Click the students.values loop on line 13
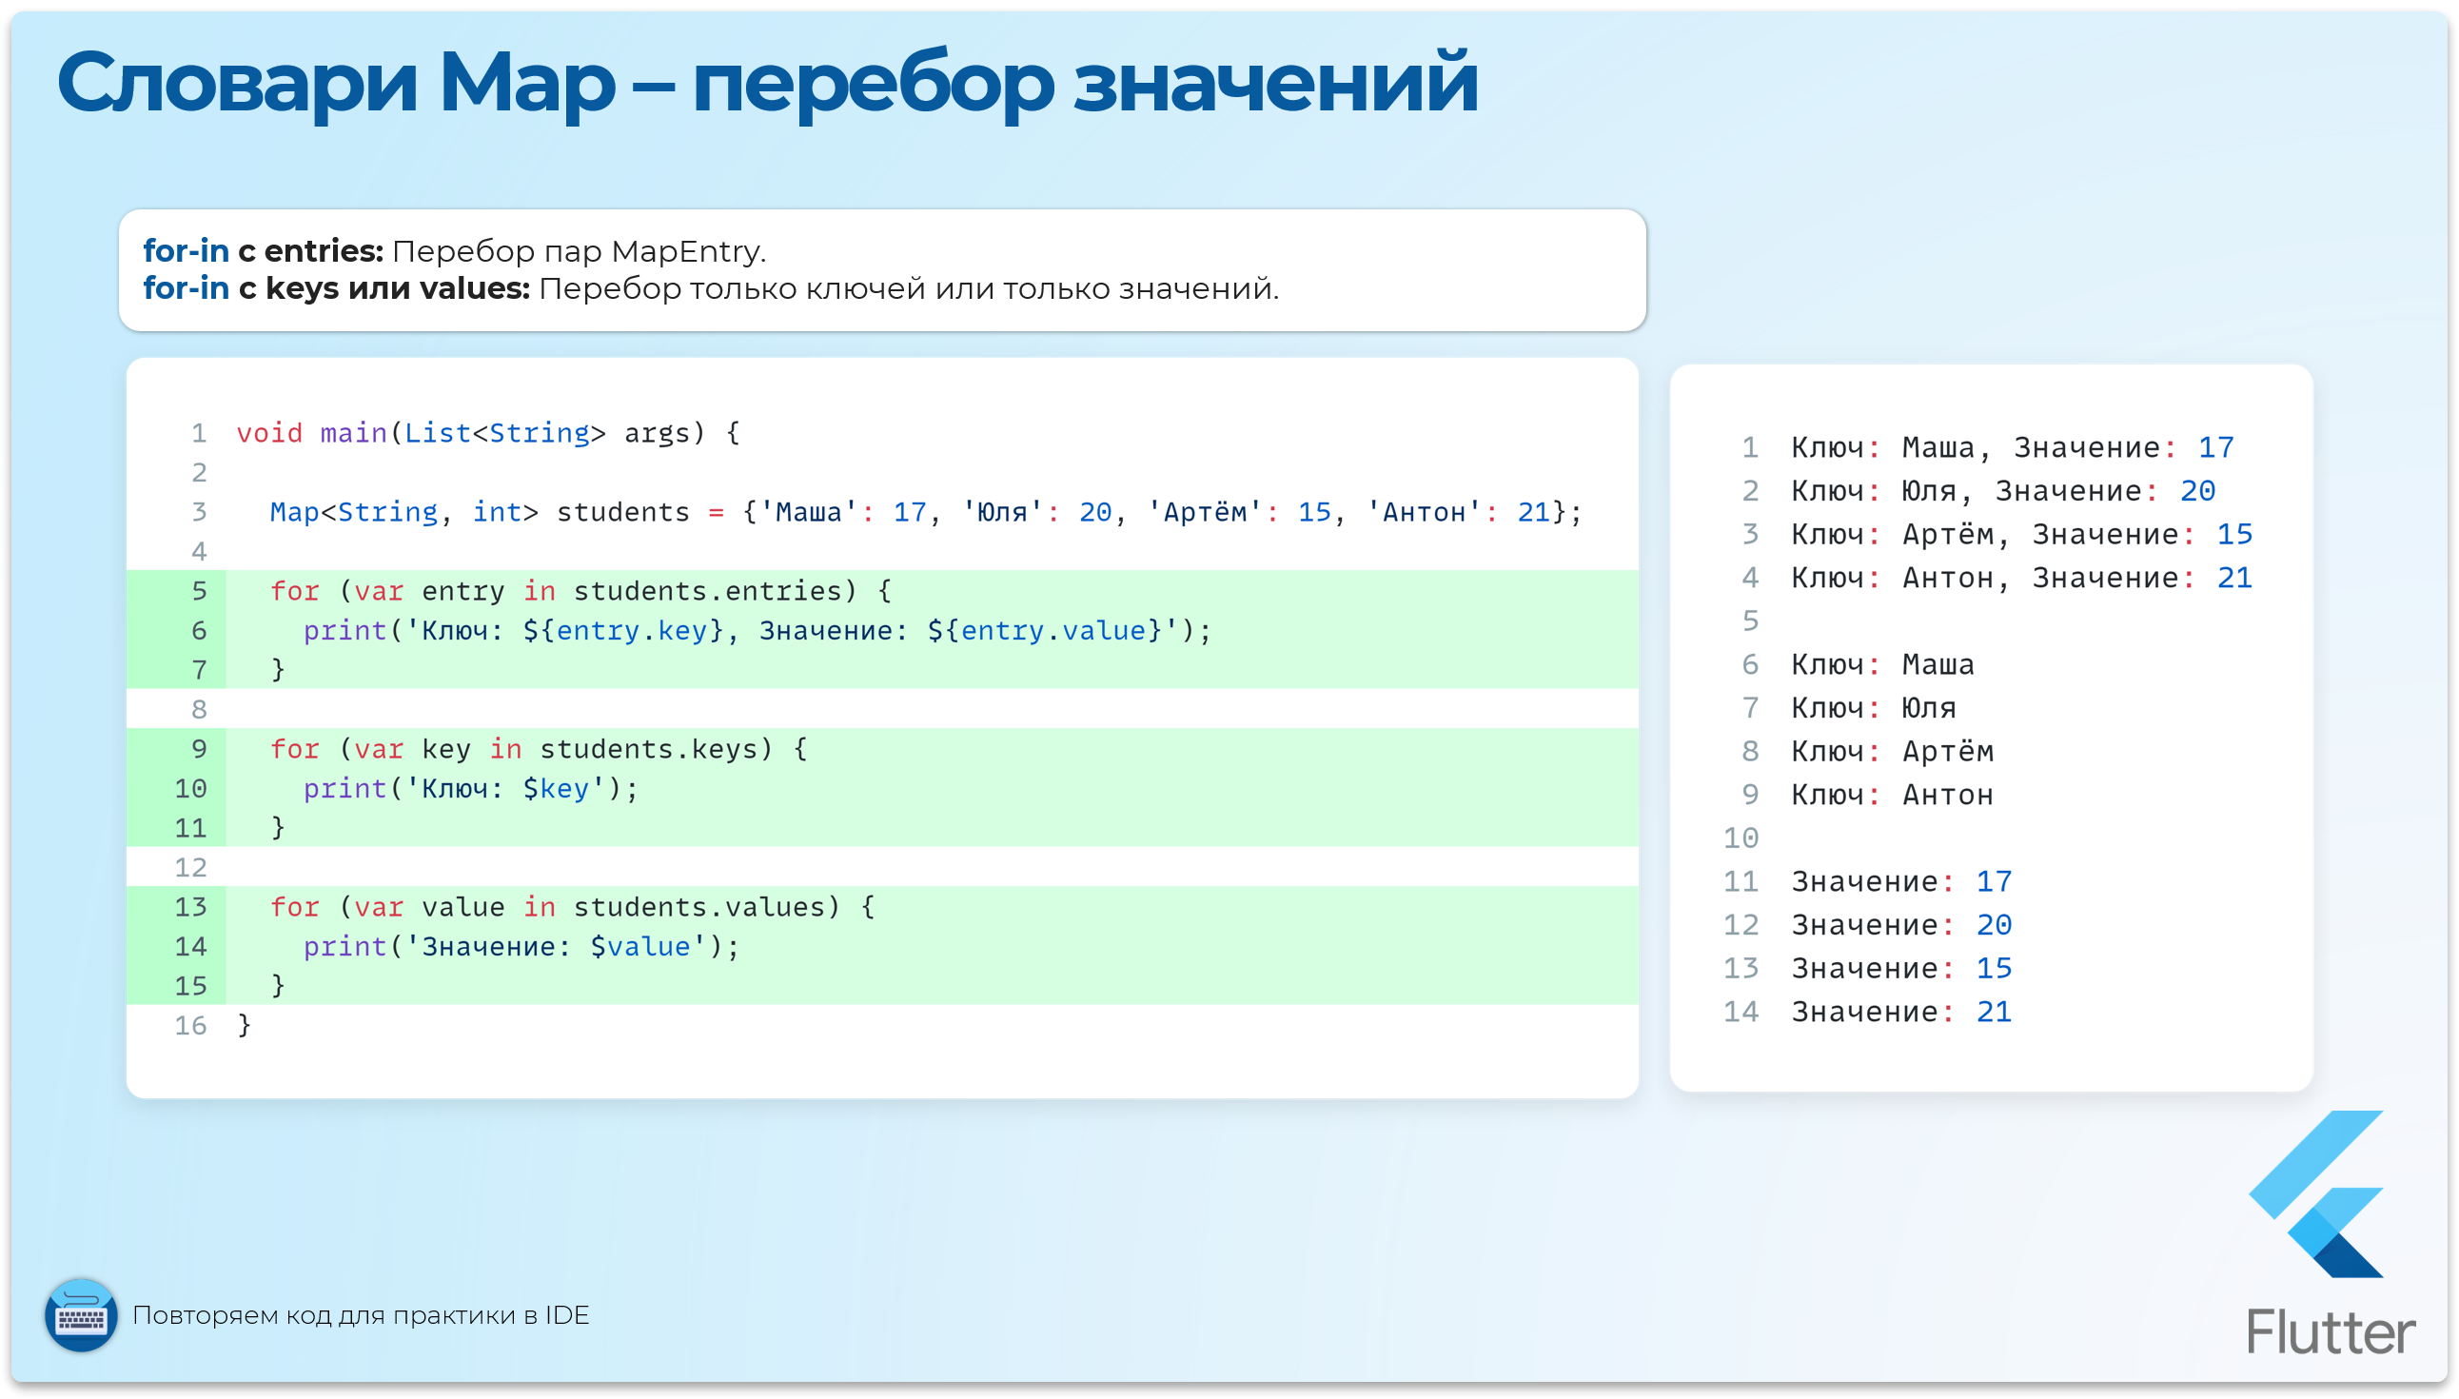Viewport: 2459px width, 1399px height. (x=572, y=906)
